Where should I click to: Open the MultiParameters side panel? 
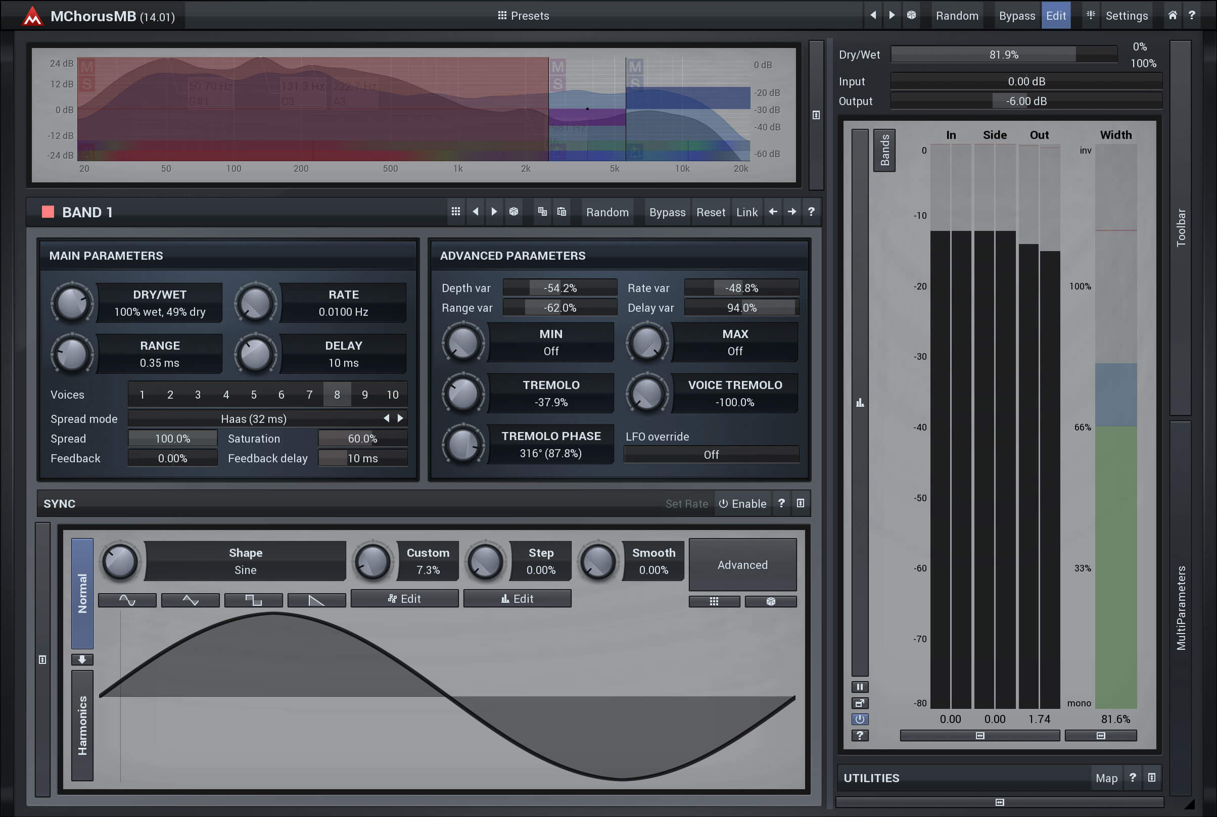[1181, 607]
